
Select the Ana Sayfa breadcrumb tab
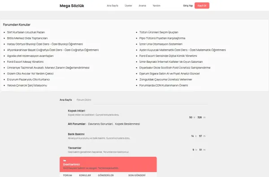pyautogui.click(x=66, y=100)
